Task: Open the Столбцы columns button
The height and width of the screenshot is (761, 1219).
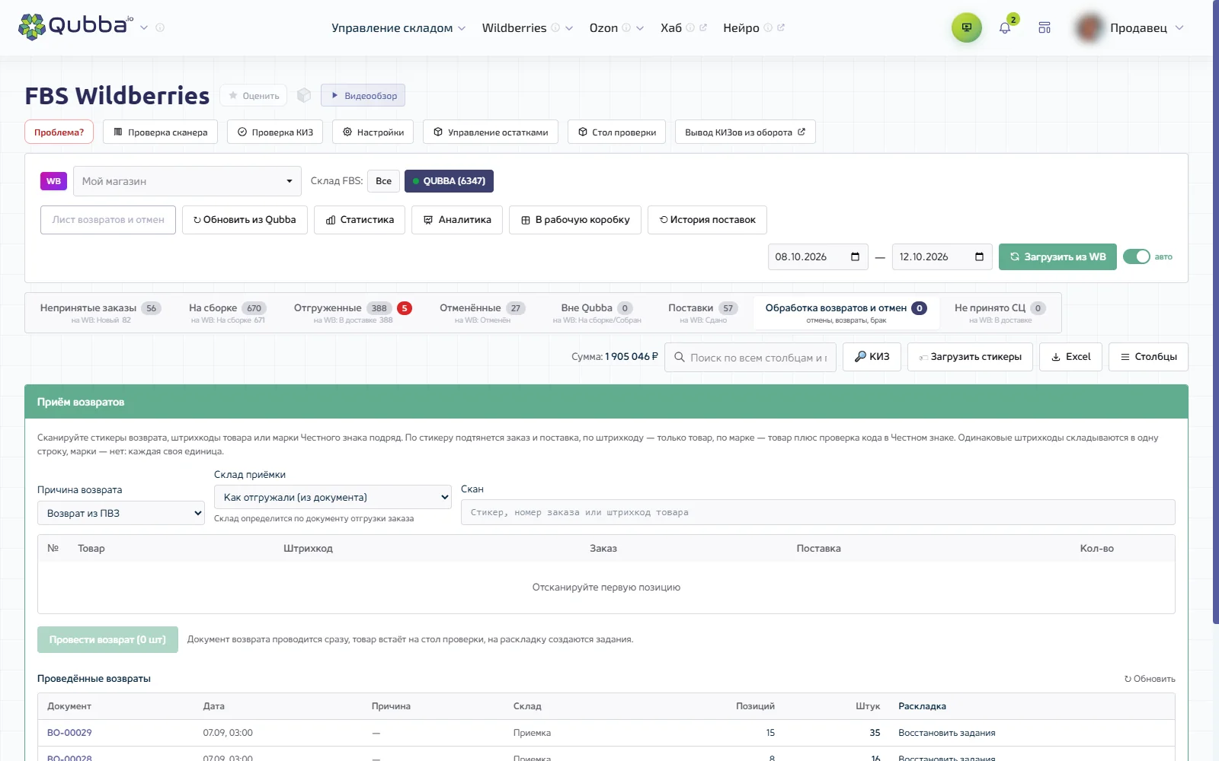Action: click(x=1148, y=357)
